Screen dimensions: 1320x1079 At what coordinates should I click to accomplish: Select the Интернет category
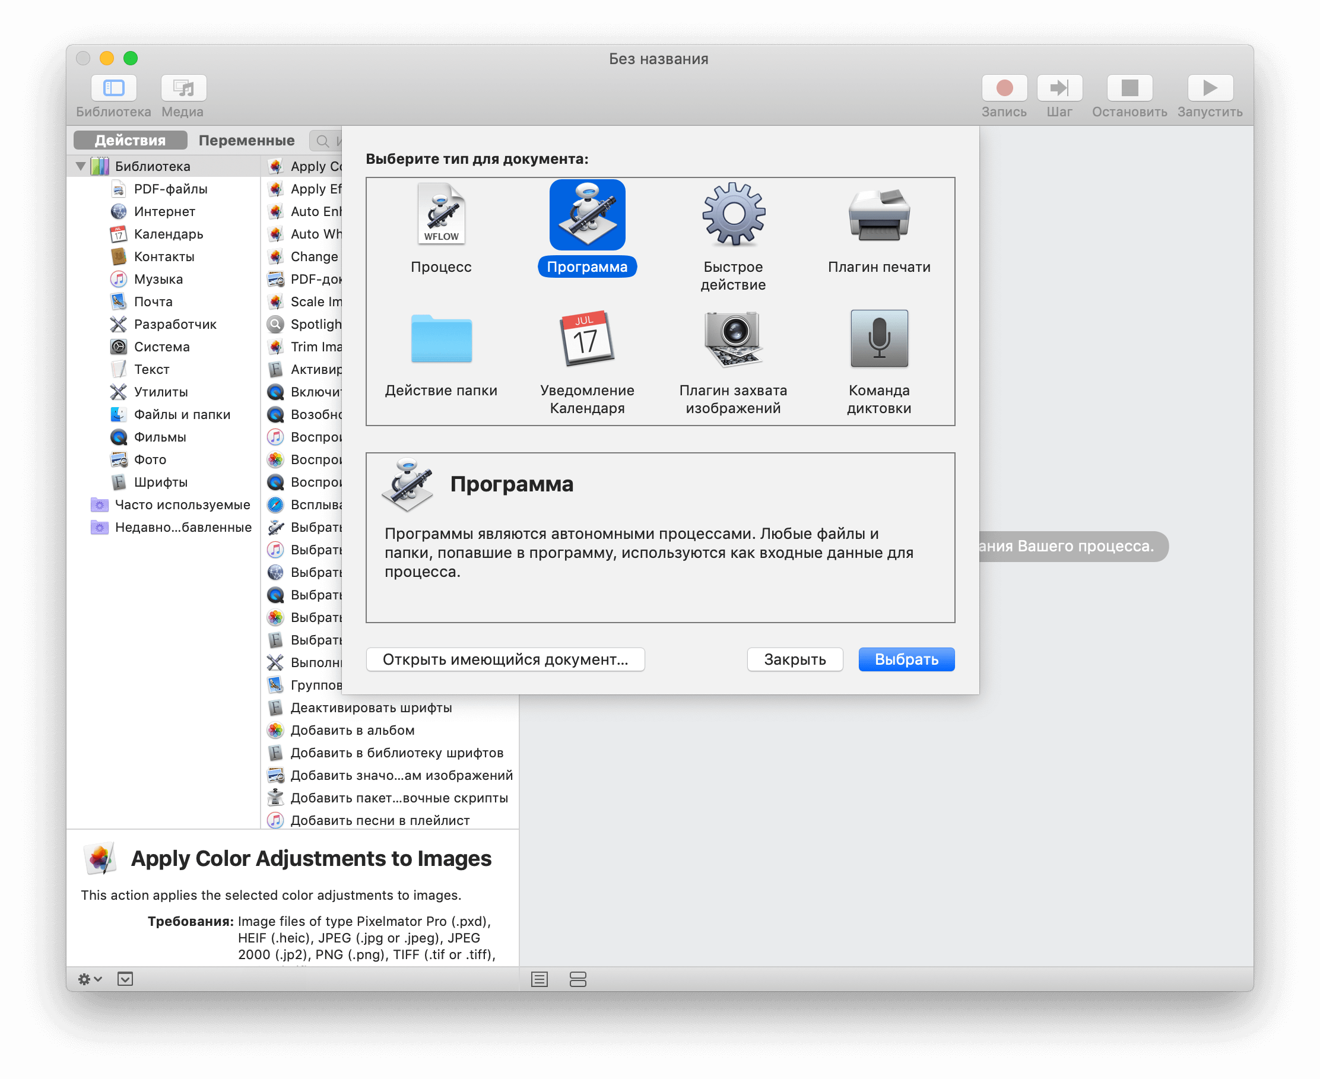coord(164,212)
